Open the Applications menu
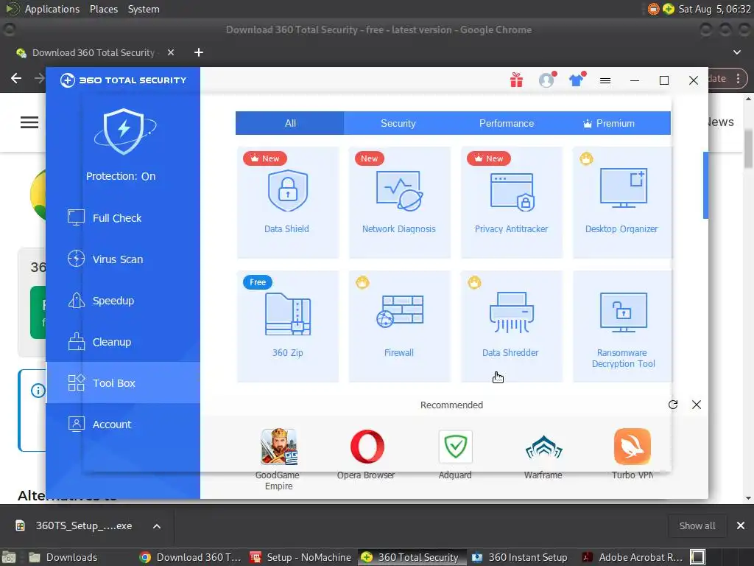 (x=52, y=9)
